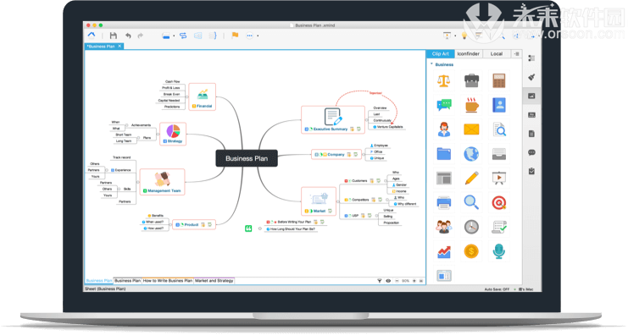Open the Task info panel in sidebar
The width and height of the screenshot is (628, 335).
531,171
